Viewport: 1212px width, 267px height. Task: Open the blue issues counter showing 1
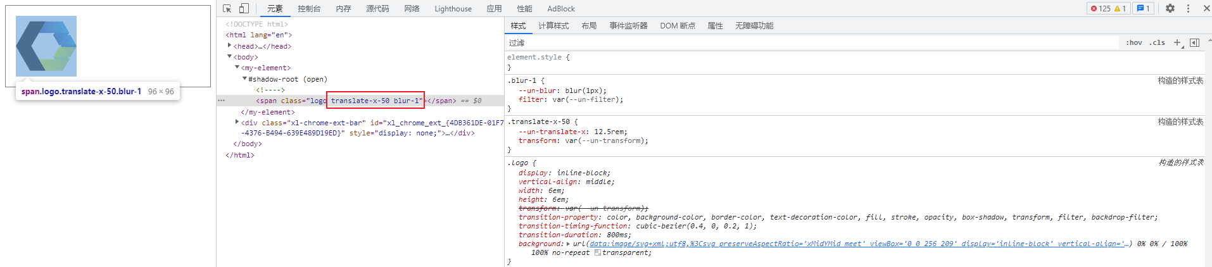(1143, 8)
